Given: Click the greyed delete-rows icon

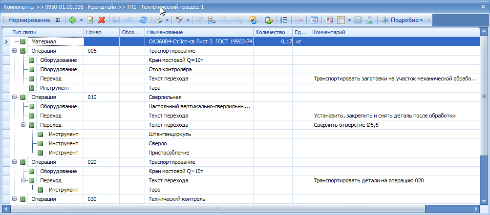Looking at the screenshot, I should (x=299, y=20).
